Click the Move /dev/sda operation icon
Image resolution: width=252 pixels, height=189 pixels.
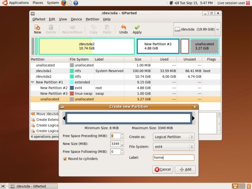pyautogui.click(x=33, y=114)
